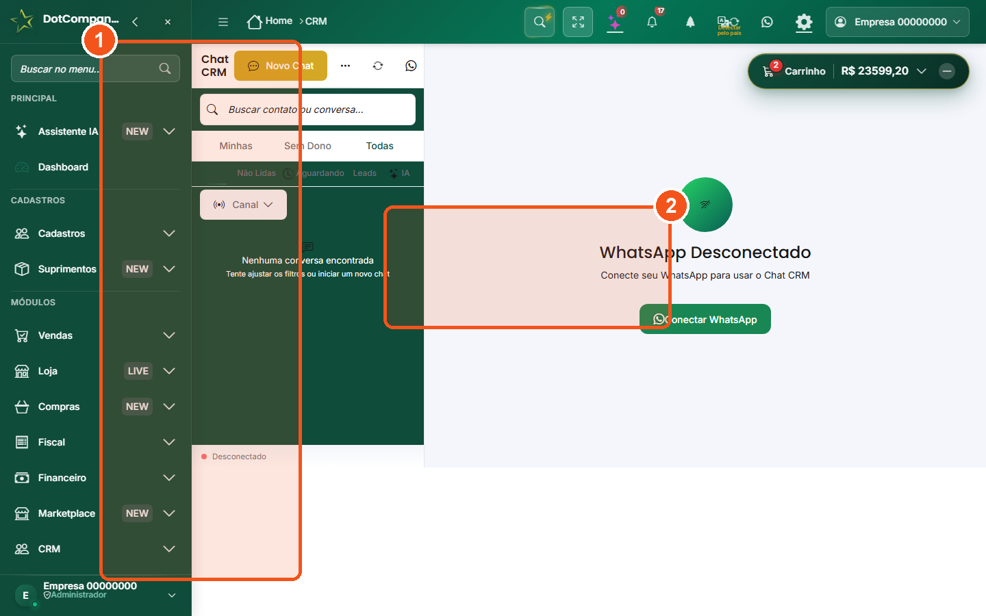Switch to the Todas tab
The width and height of the screenshot is (986, 616).
point(379,146)
